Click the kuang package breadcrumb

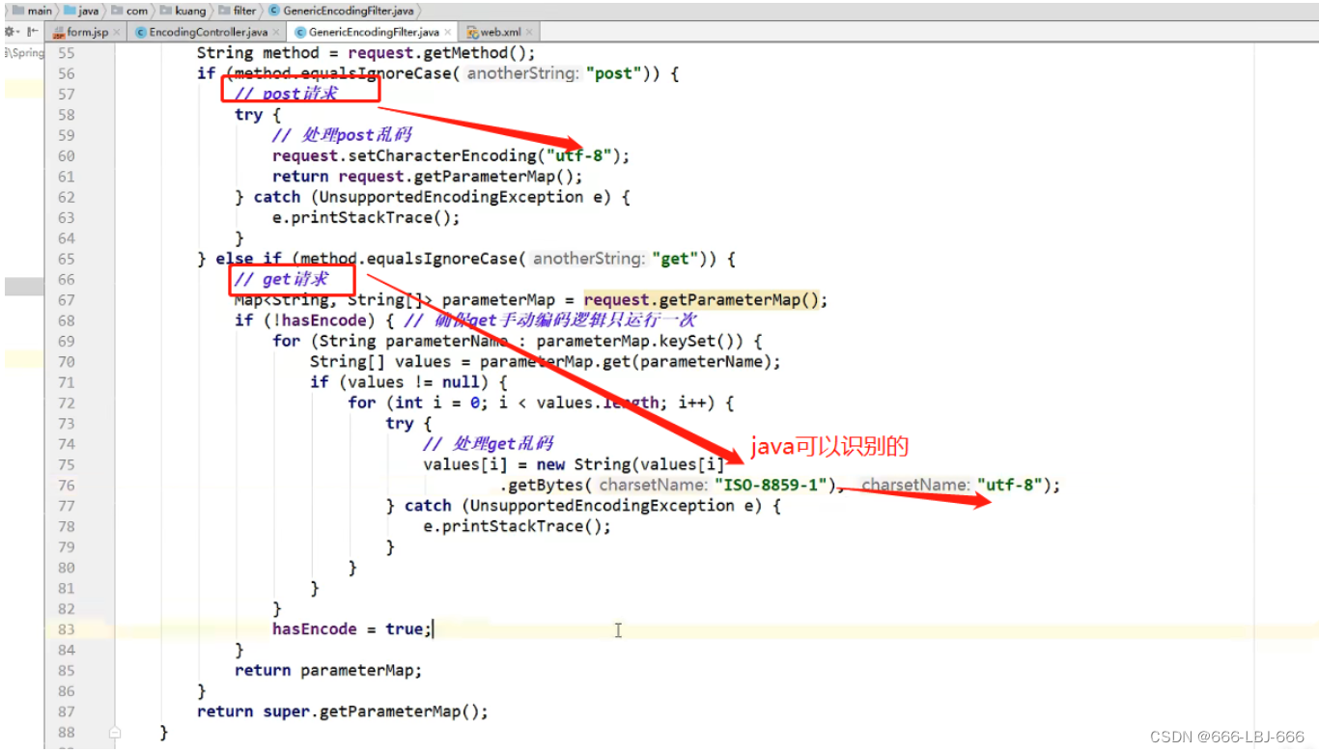pyautogui.click(x=183, y=11)
